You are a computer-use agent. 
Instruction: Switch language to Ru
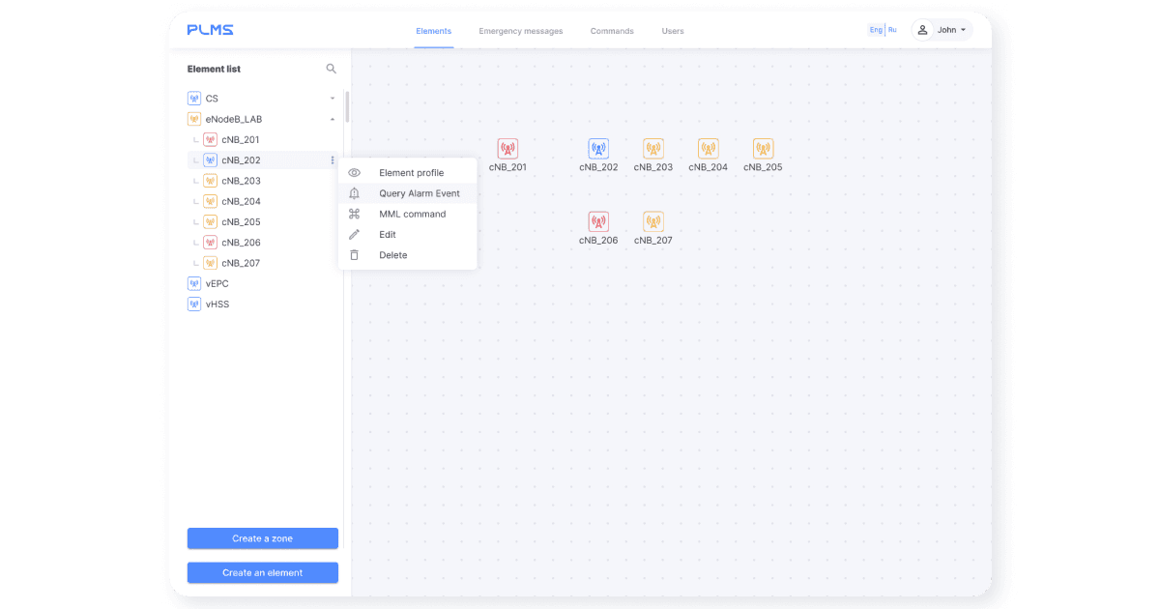click(892, 30)
